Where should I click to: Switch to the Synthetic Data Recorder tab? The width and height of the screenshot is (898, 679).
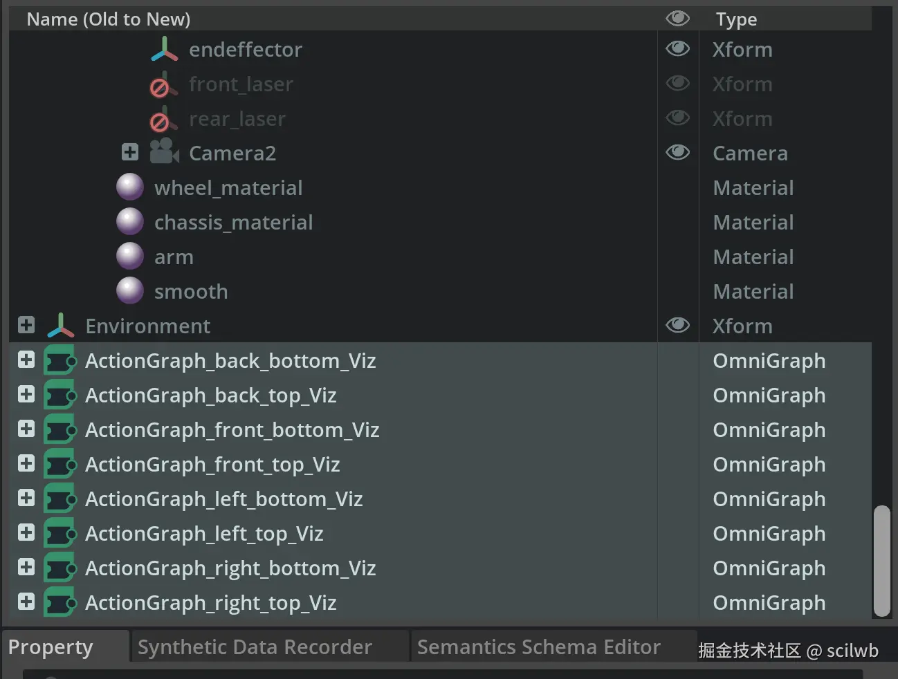[255, 647]
